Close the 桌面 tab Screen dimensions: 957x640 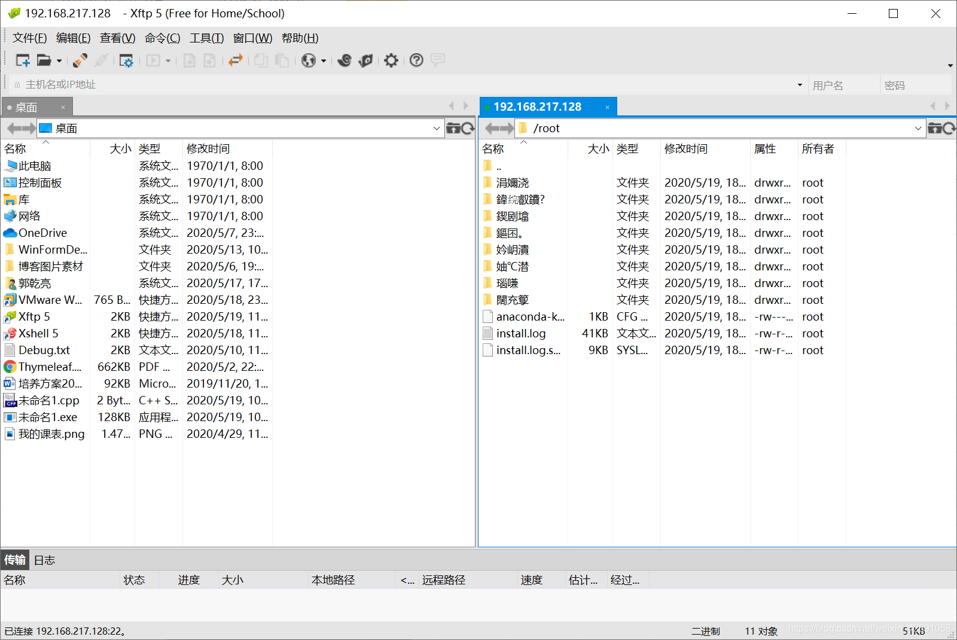click(63, 108)
